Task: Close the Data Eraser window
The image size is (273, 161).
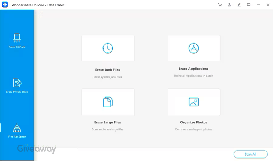Action: coord(268,5)
